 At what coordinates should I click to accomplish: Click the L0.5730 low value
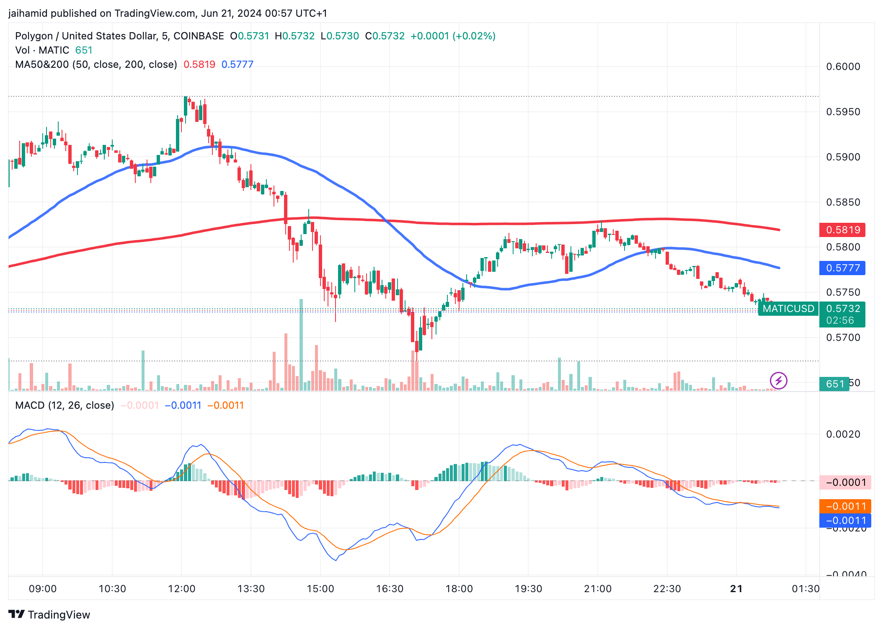click(340, 36)
